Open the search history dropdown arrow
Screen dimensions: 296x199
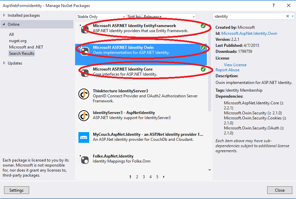(x=292, y=16)
